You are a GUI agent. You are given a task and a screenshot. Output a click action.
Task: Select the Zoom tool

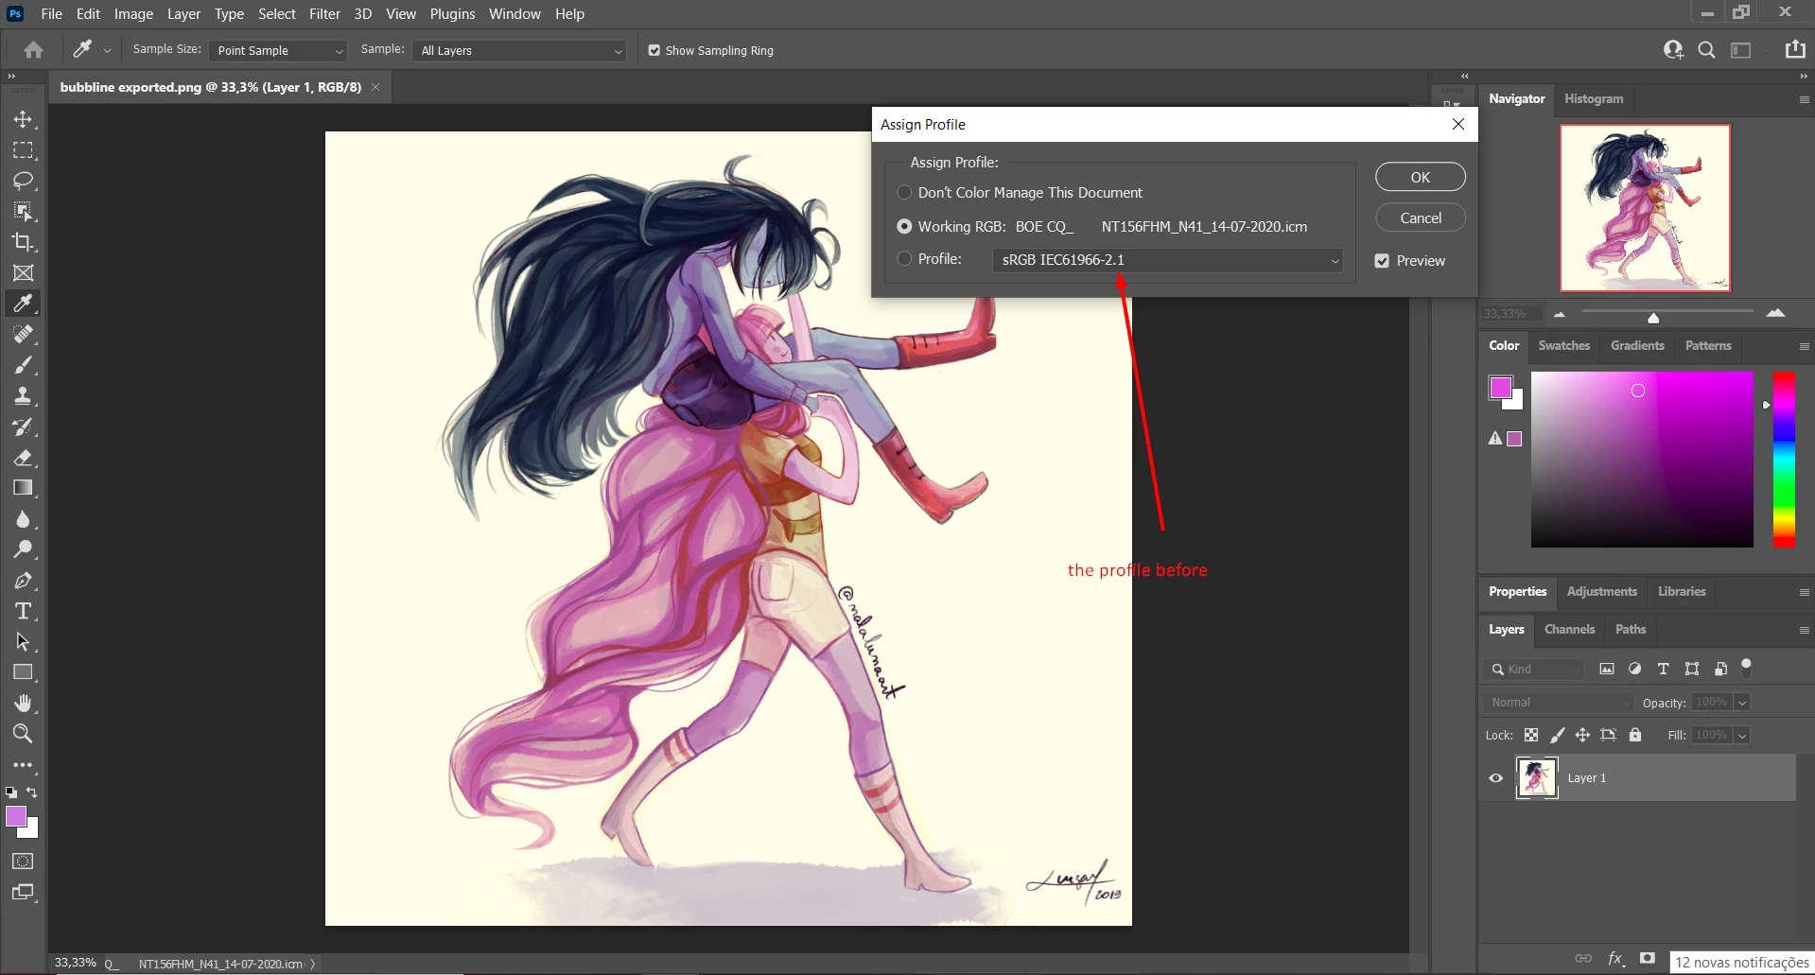tap(24, 734)
